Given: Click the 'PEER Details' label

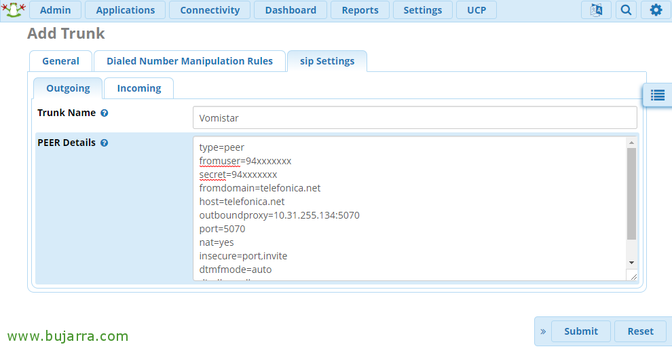Looking at the screenshot, I should tap(67, 143).
